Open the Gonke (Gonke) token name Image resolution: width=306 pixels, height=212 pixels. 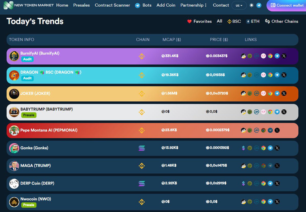[x=34, y=148]
